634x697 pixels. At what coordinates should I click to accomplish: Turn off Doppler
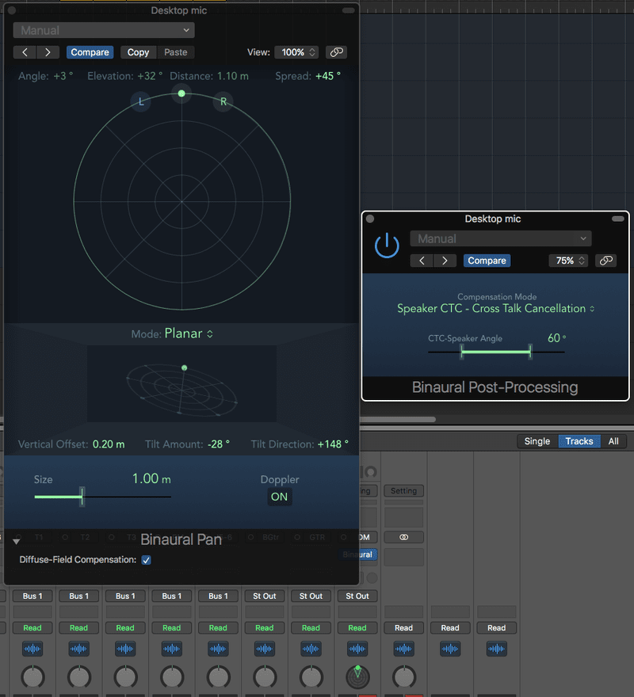click(279, 497)
